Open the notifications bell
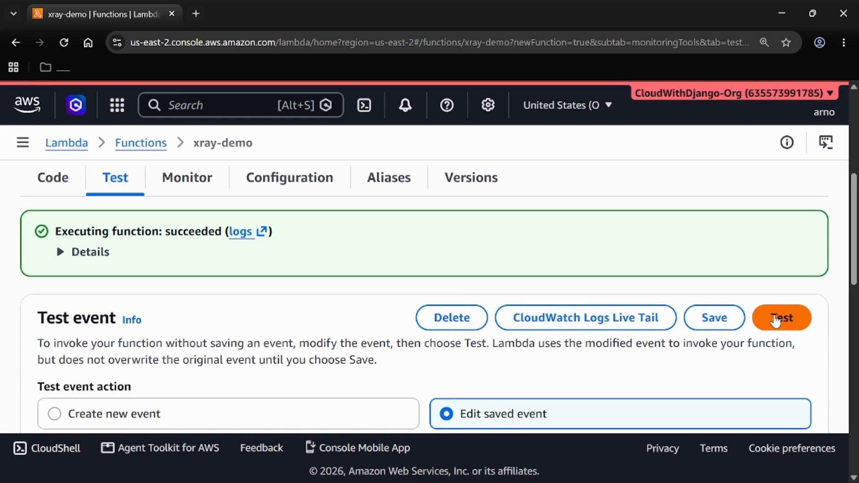 click(x=405, y=105)
